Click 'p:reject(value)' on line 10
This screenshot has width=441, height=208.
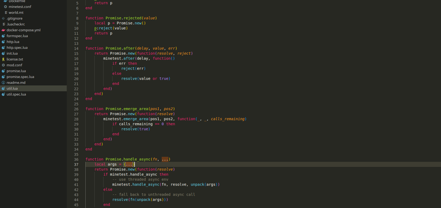pyautogui.click(x=111, y=28)
